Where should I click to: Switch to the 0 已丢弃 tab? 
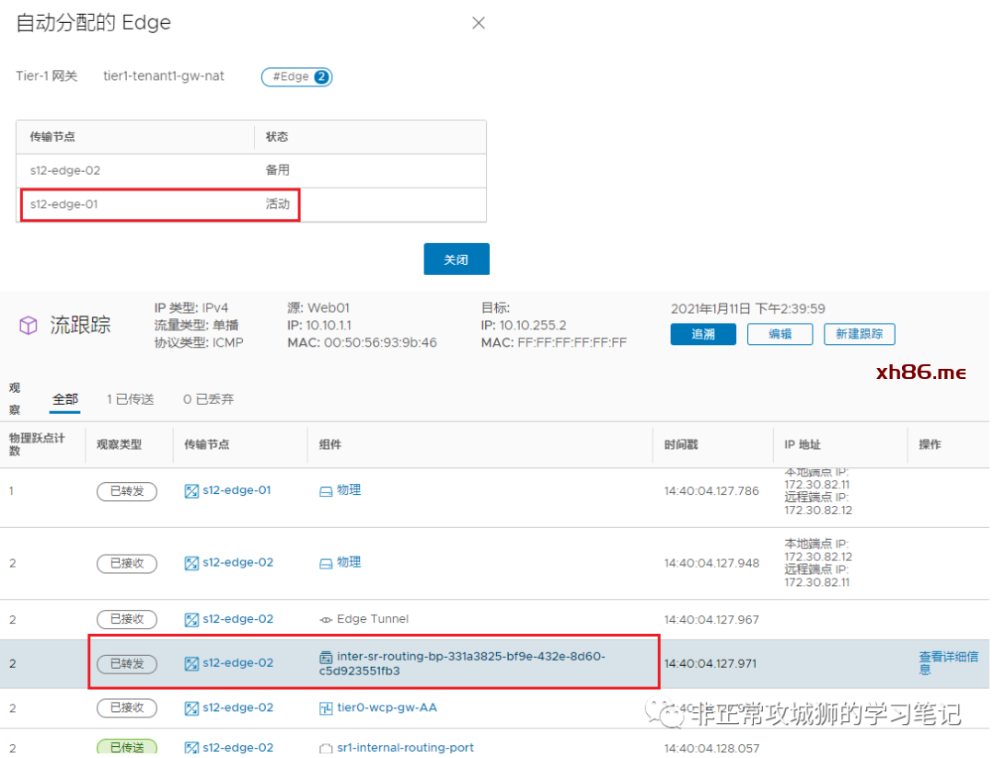[208, 399]
